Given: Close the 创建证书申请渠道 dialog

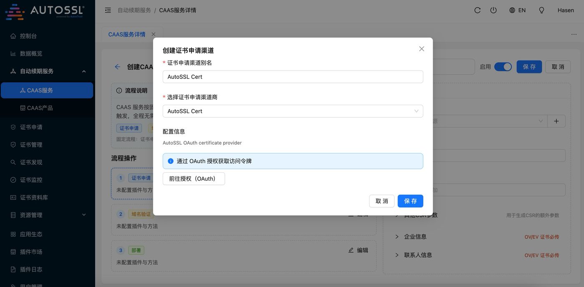Looking at the screenshot, I should pos(422,49).
